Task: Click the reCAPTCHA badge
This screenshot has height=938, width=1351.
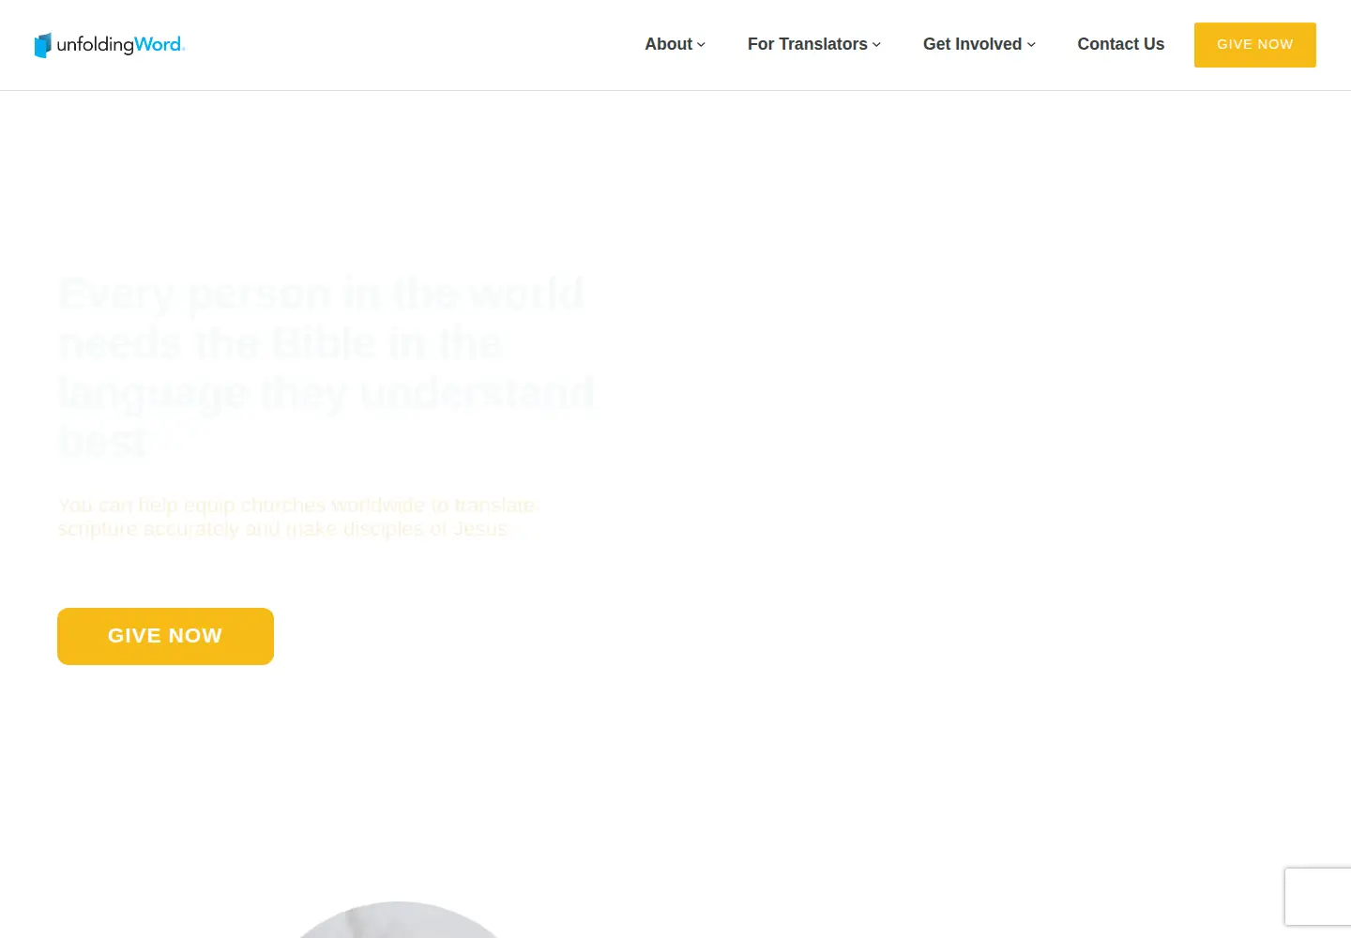Action: tap(1318, 897)
